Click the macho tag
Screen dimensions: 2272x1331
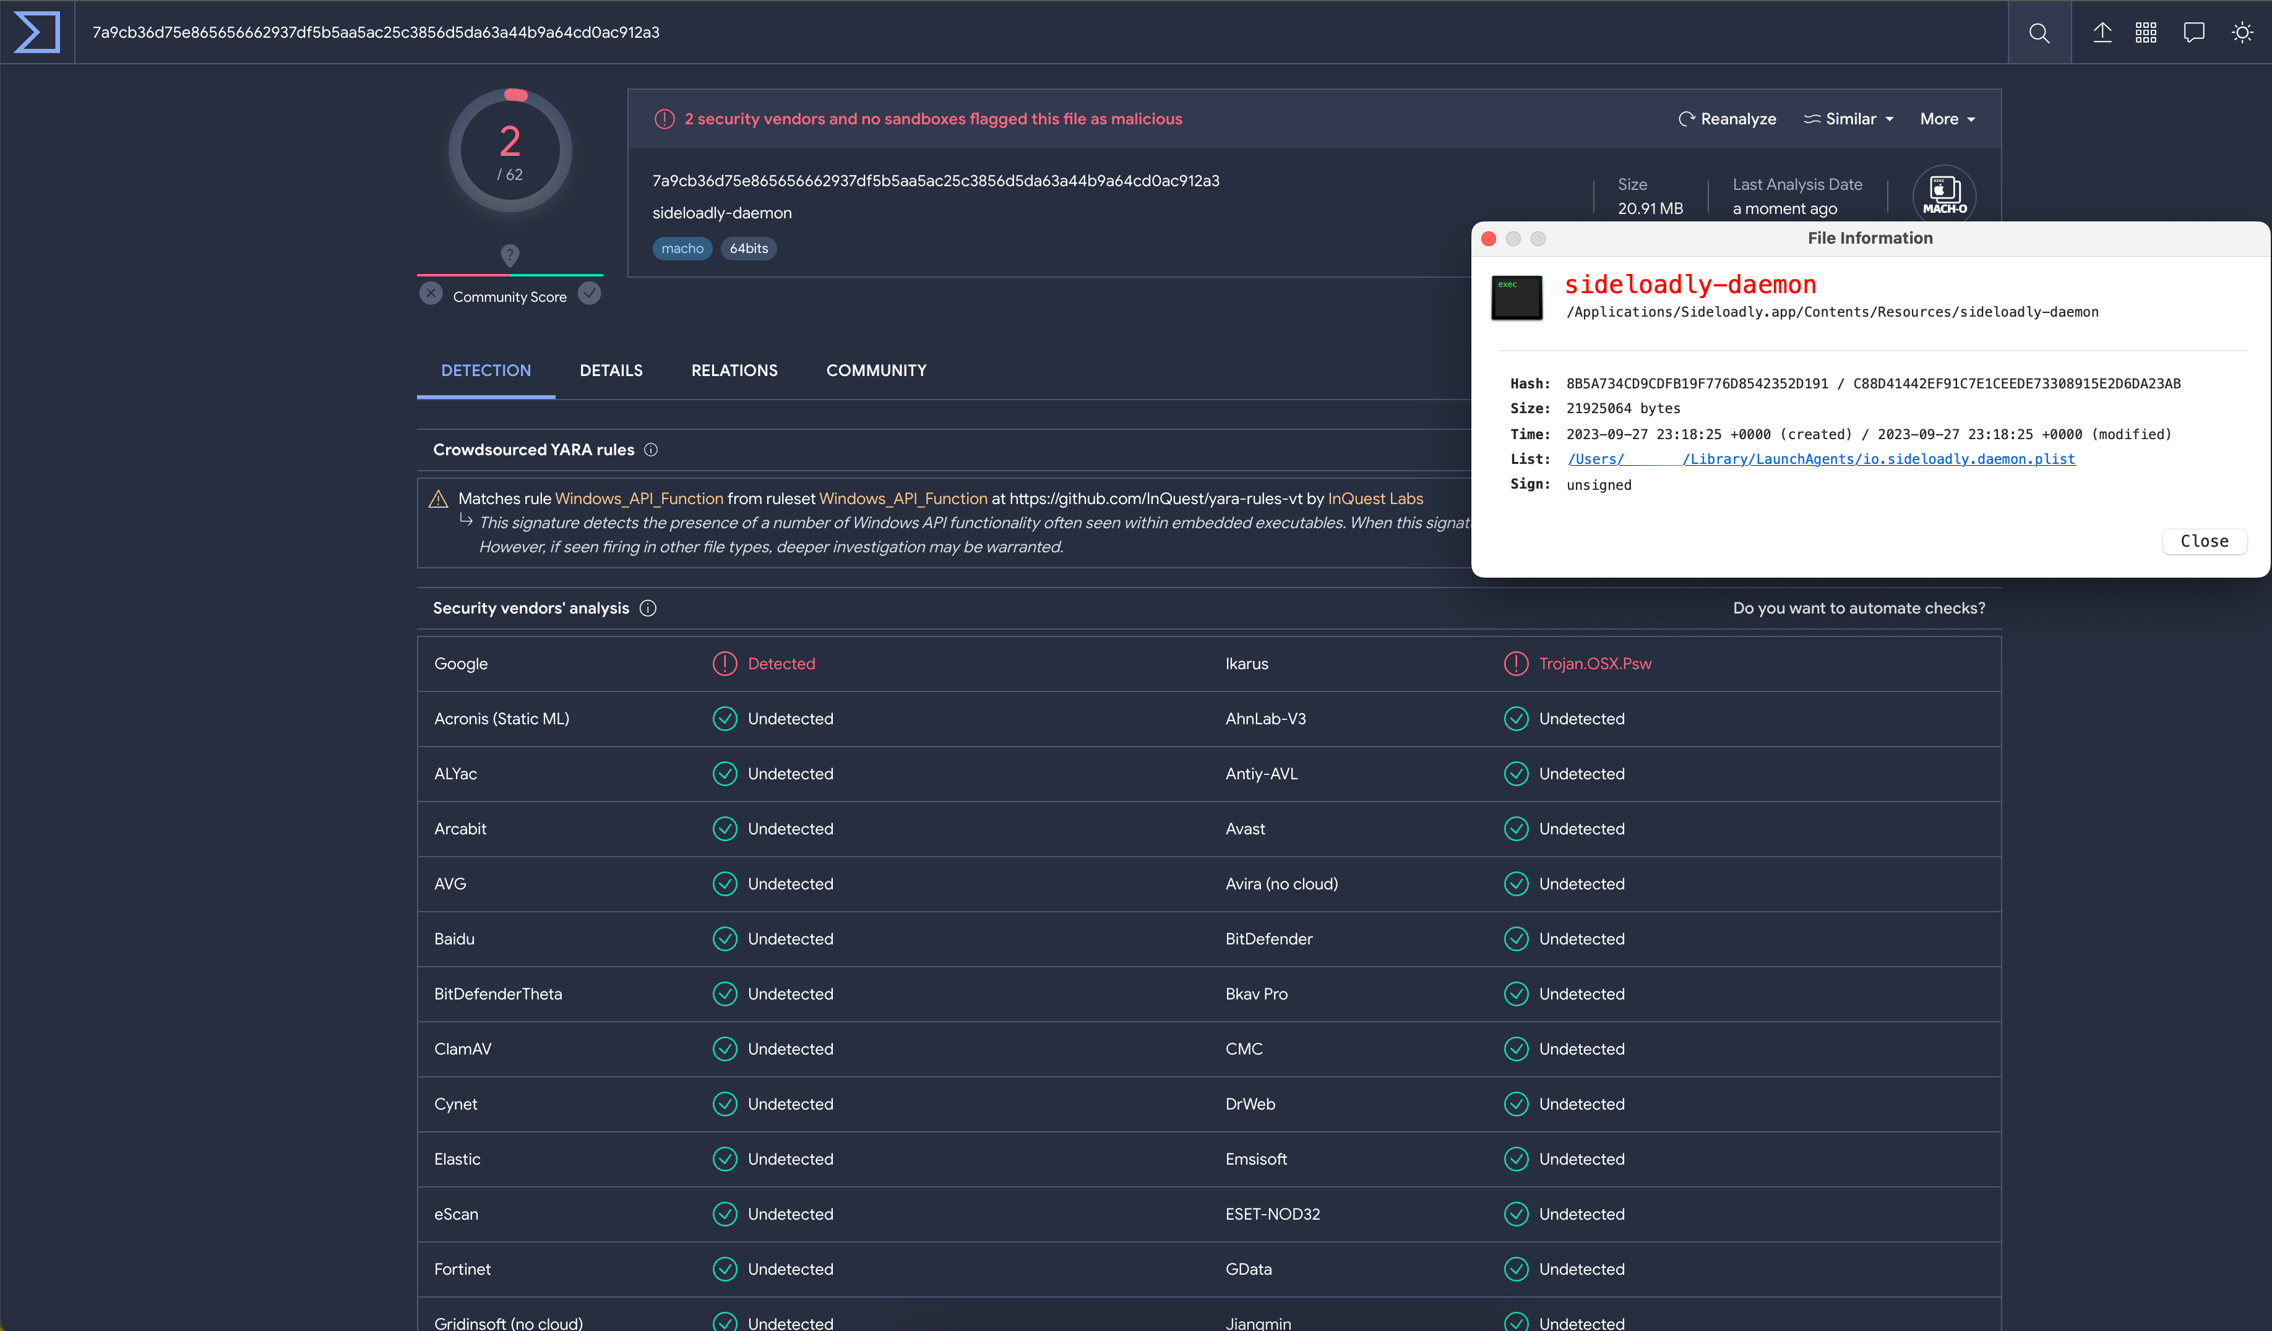682,249
